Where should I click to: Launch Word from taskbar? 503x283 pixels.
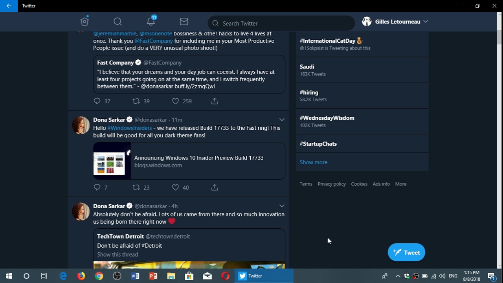coord(135,276)
